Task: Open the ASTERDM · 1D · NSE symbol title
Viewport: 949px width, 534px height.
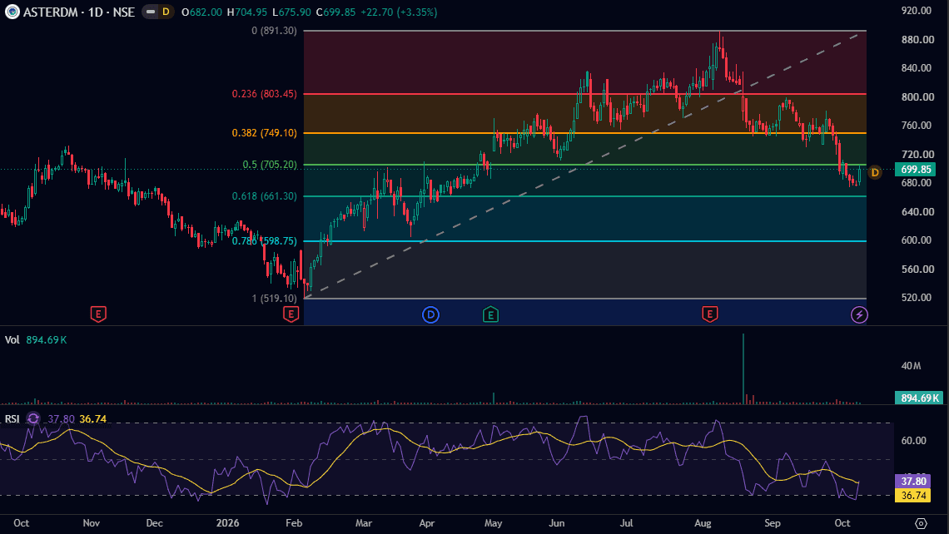Action: pos(79,12)
